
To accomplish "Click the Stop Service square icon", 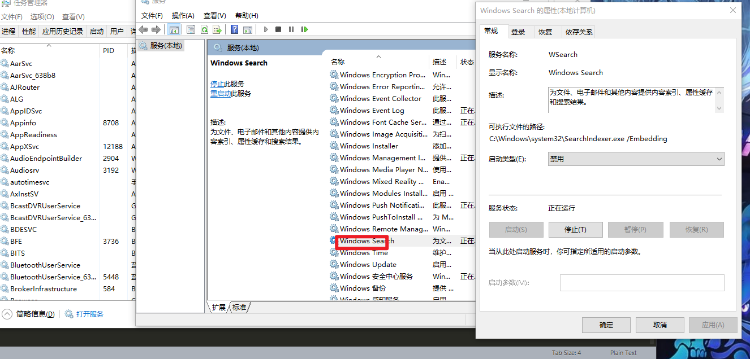I will click(278, 29).
